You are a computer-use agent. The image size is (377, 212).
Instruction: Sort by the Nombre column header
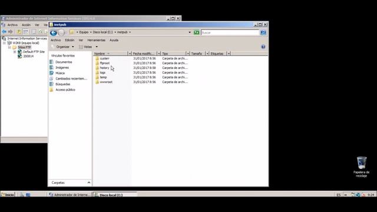(x=111, y=54)
